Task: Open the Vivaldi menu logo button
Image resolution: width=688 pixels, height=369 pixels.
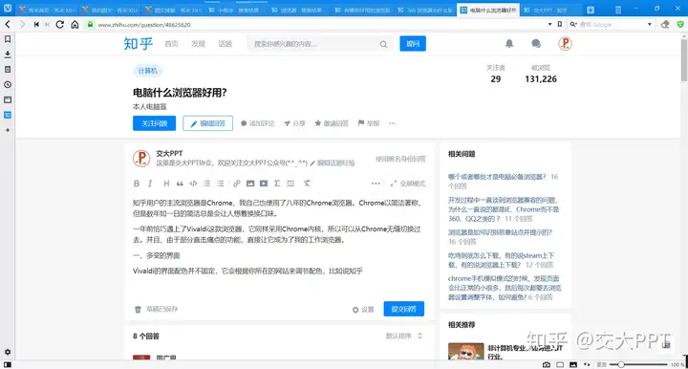Action: click(8, 8)
